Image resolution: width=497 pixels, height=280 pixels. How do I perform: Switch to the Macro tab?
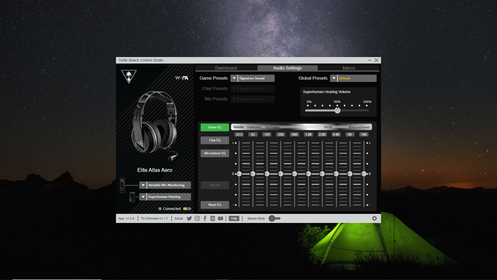click(348, 68)
